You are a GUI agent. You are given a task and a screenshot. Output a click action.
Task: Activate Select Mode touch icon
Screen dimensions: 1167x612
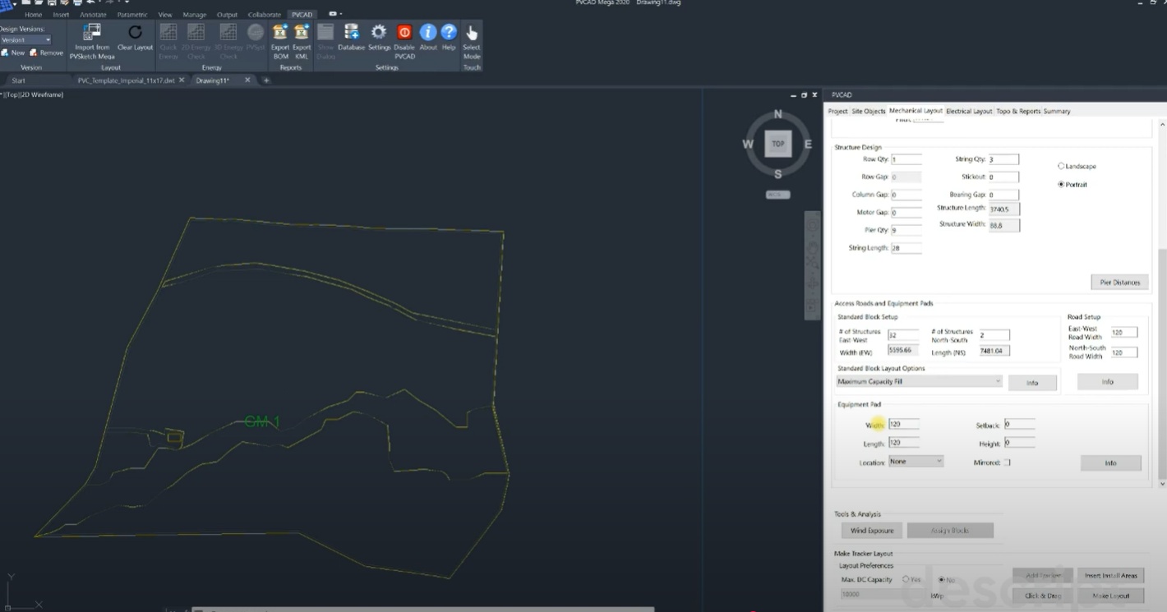pos(472,33)
